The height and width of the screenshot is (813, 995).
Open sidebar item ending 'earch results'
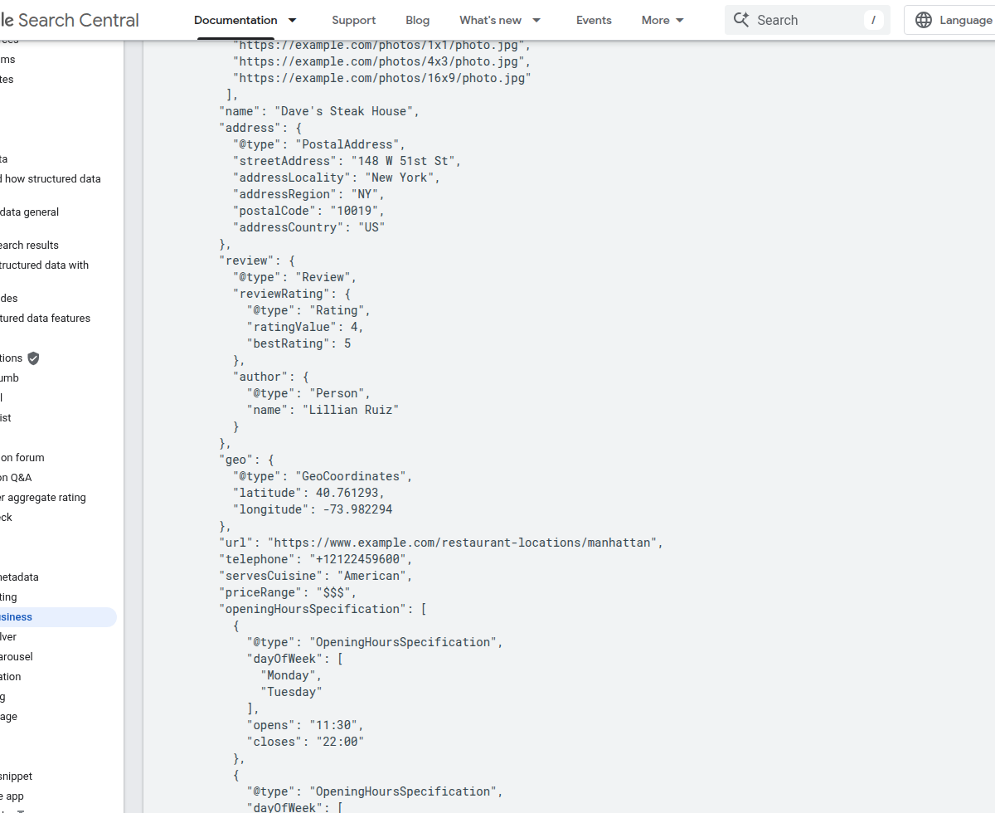[30, 246]
